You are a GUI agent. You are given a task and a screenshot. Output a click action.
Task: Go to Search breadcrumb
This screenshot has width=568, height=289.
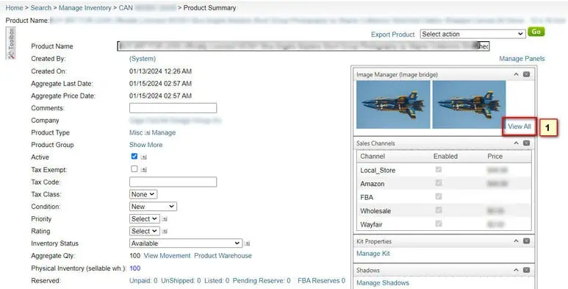pyautogui.click(x=41, y=7)
